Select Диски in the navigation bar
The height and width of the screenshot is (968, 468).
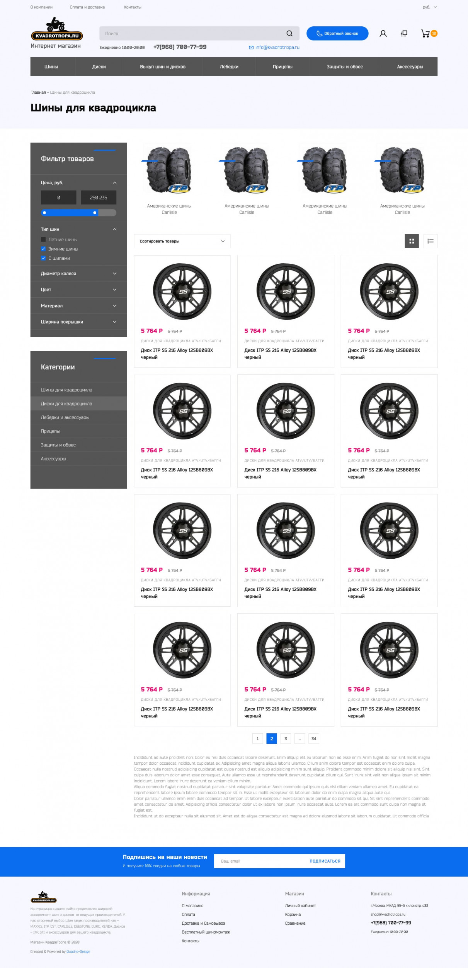(x=99, y=67)
